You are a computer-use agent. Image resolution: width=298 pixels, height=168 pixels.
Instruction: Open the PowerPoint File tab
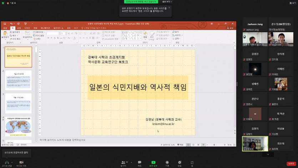coord(5,28)
